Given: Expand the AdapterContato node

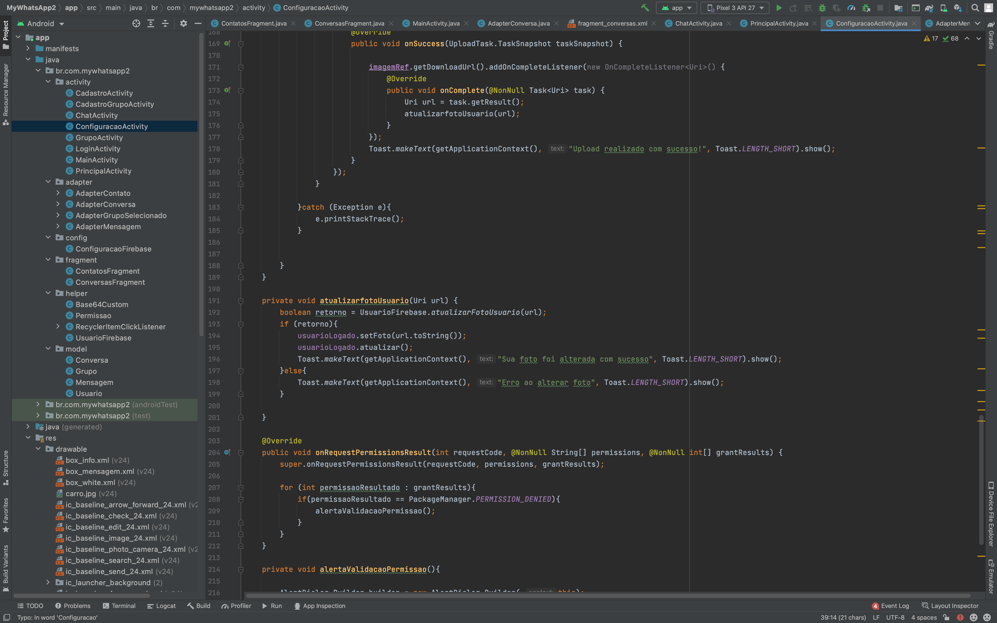Looking at the screenshot, I should tap(58, 193).
